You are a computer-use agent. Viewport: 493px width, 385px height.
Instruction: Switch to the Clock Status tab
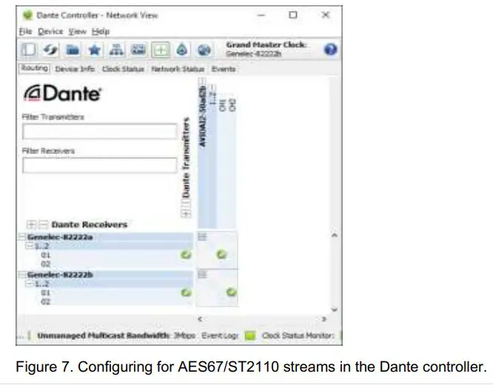(x=123, y=69)
